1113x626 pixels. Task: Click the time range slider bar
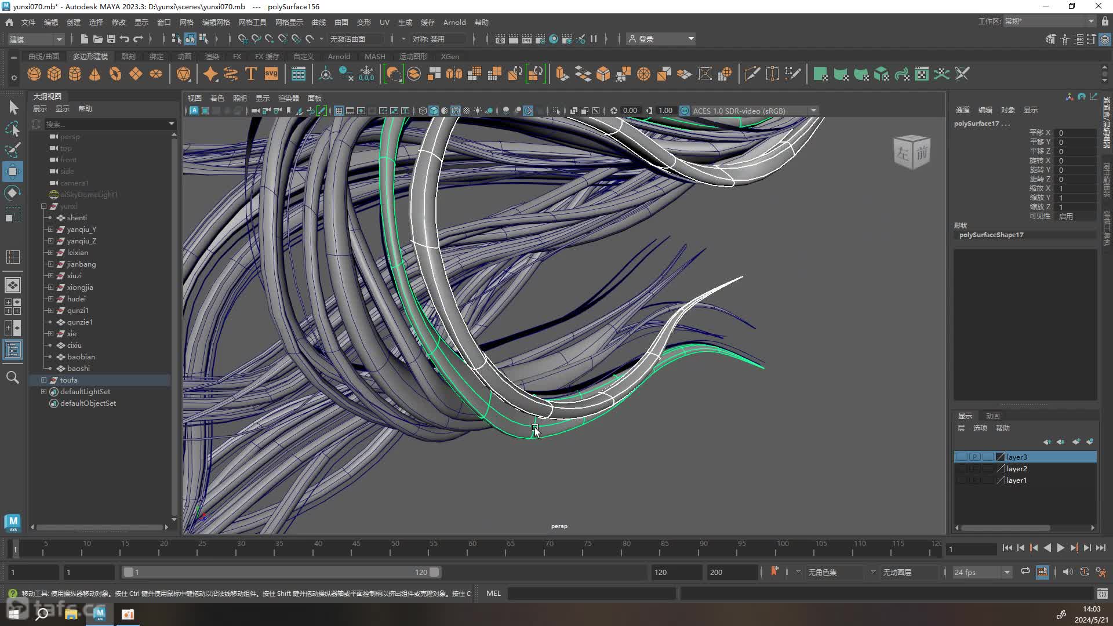click(x=281, y=572)
